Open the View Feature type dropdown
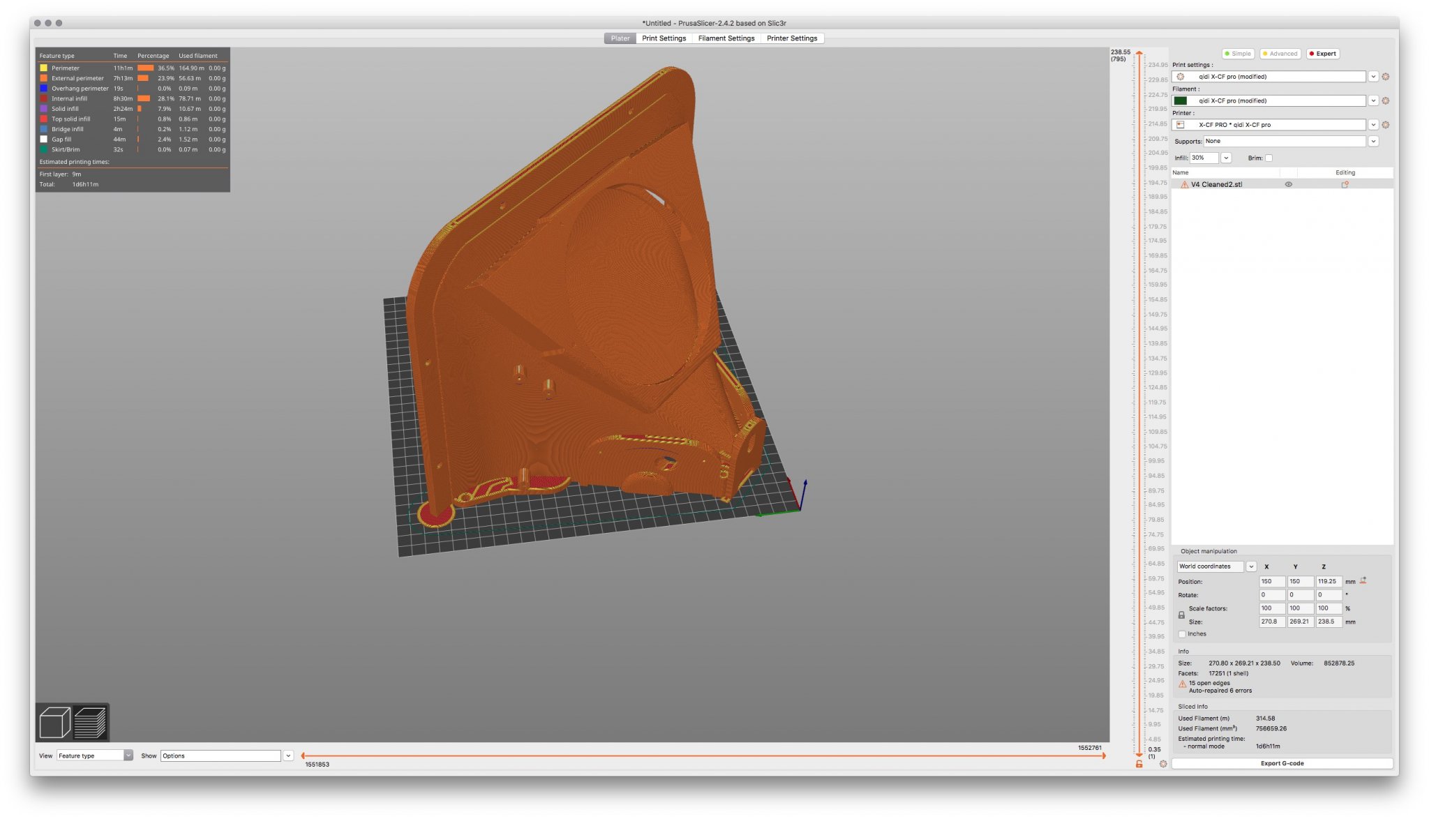The width and height of the screenshot is (1429, 819). [128, 756]
